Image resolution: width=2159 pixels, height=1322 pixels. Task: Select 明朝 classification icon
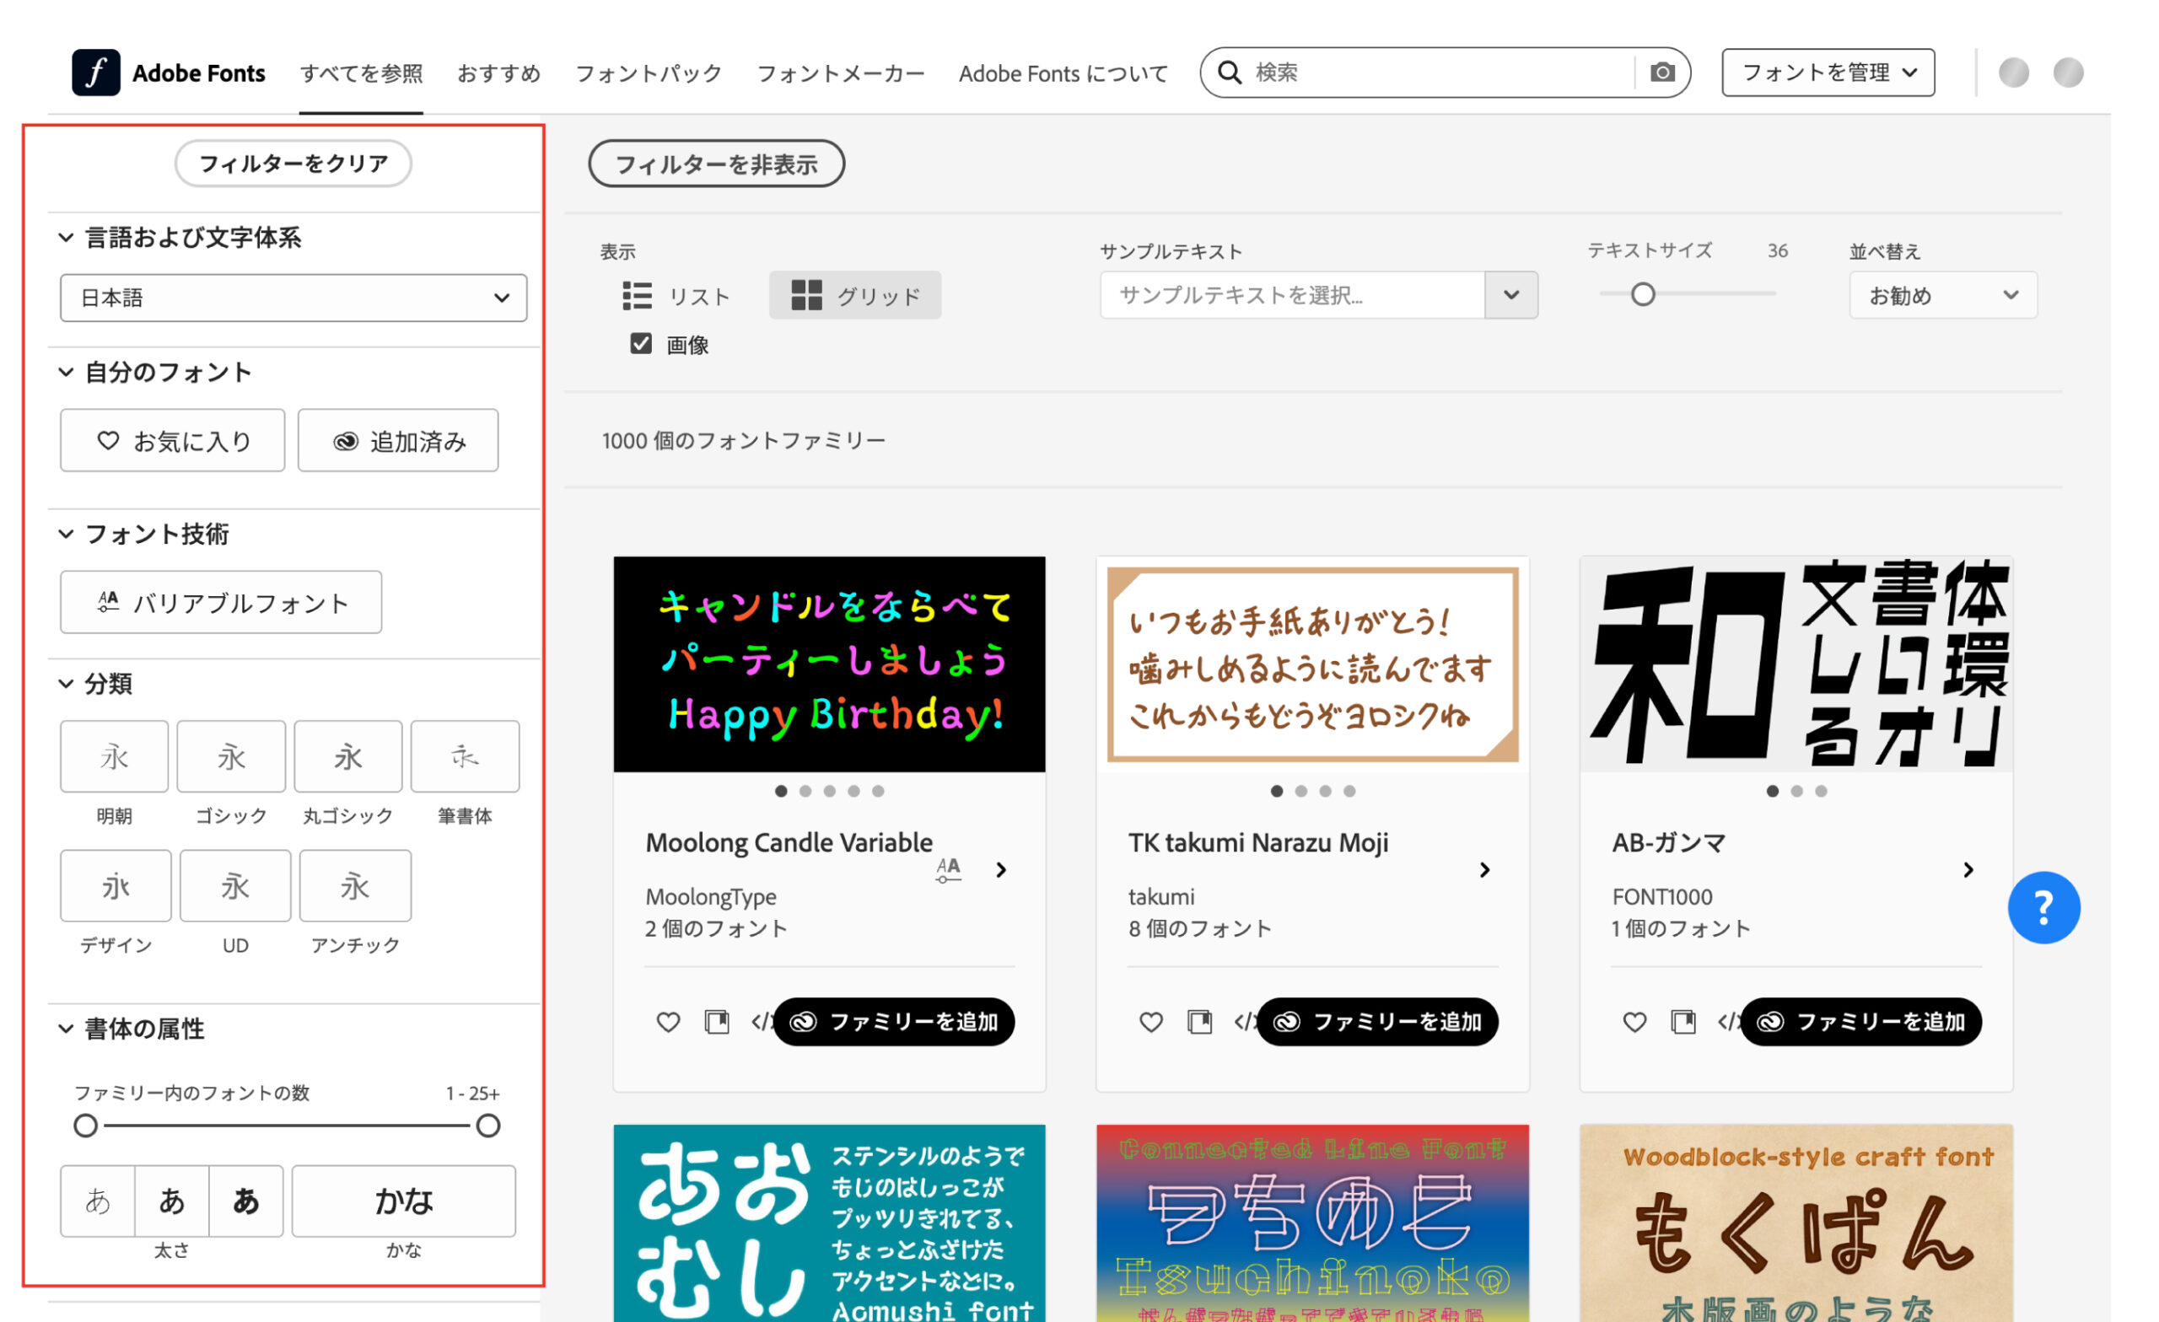pyautogui.click(x=114, y=756)
